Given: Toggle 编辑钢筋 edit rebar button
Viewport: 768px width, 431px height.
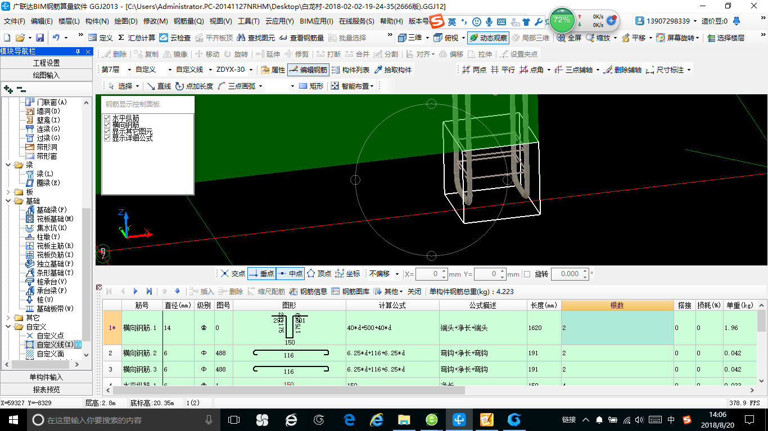Looking at the screenshot, I should click(308, 70).
